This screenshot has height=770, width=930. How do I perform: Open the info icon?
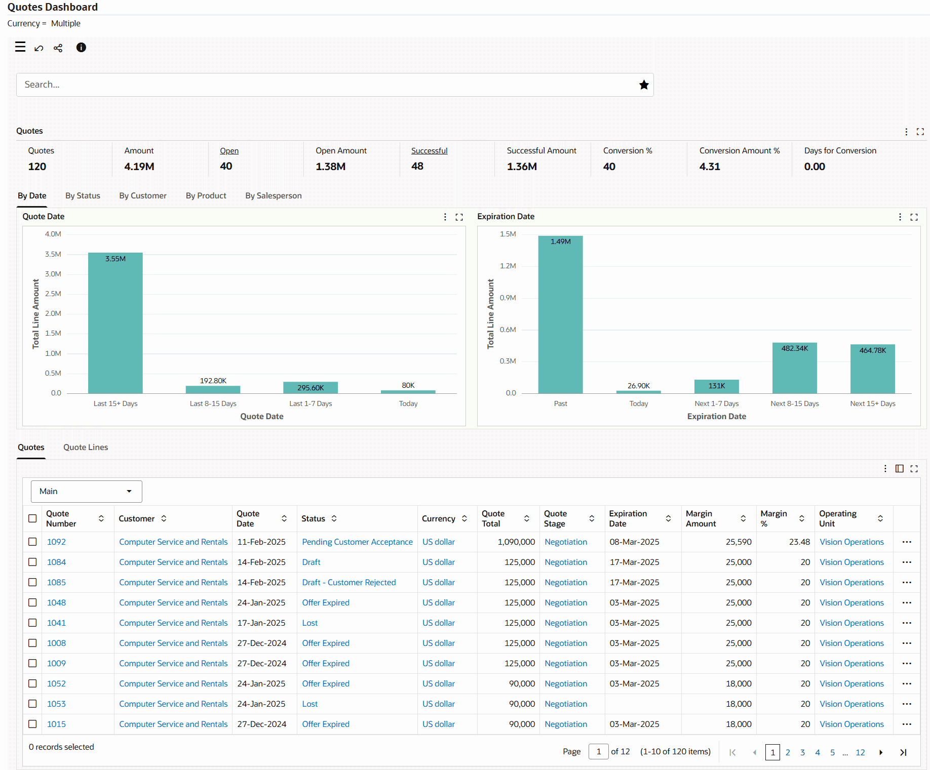pos(81,48)
